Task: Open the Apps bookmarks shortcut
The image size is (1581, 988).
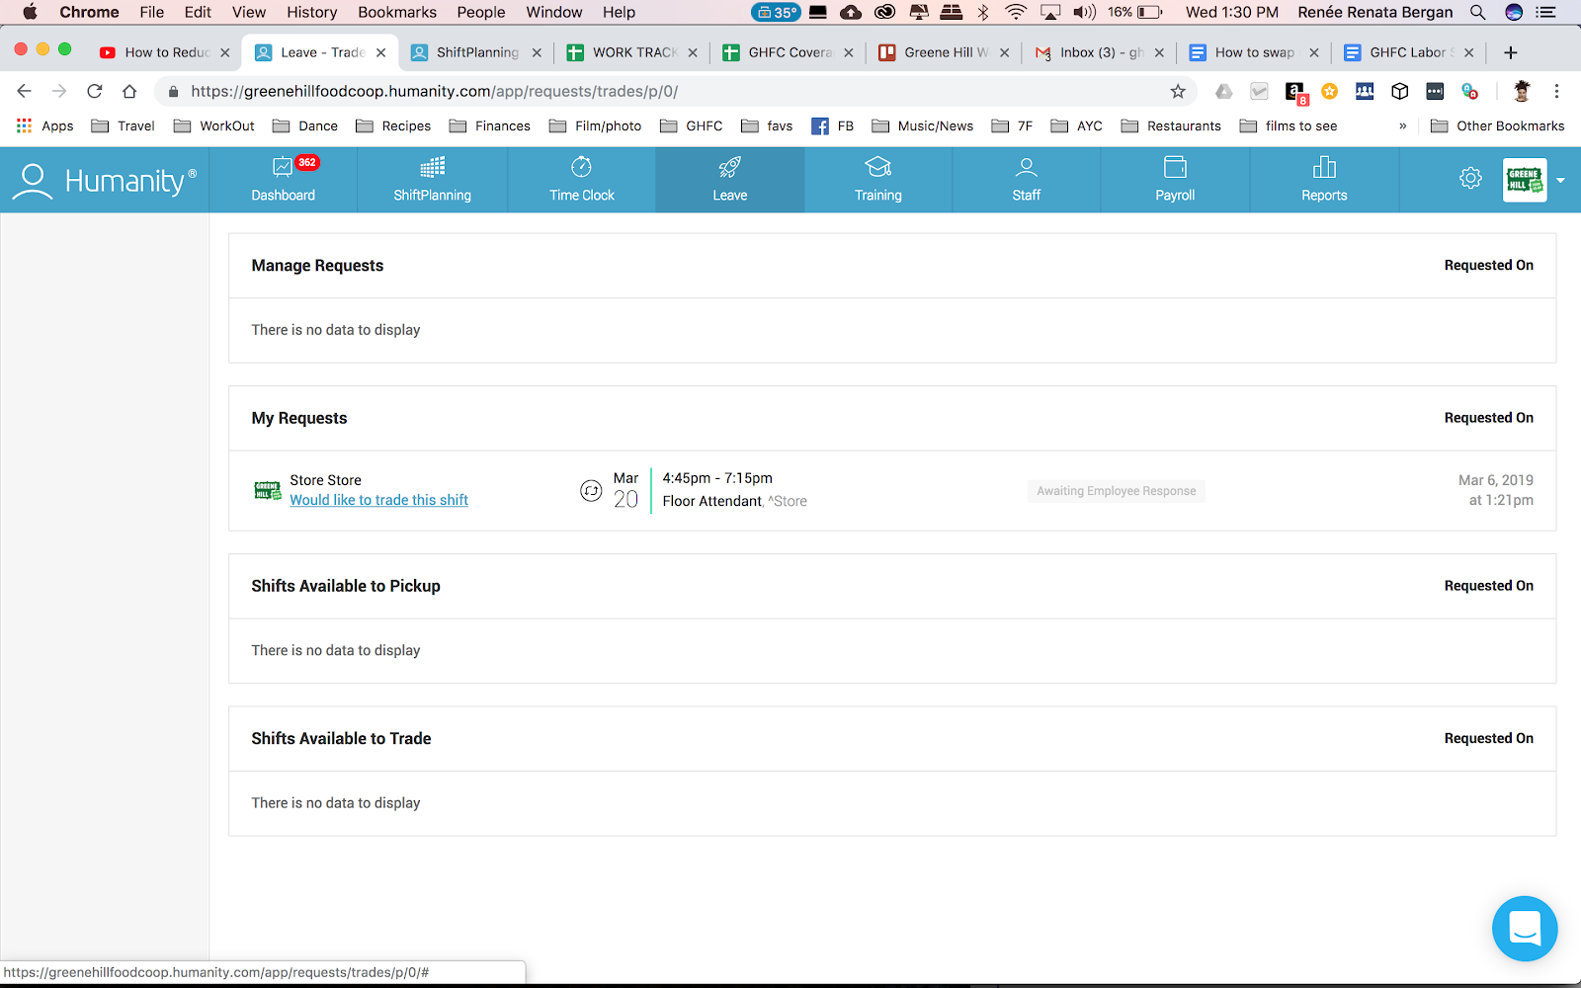Action: tap(45, 125)
